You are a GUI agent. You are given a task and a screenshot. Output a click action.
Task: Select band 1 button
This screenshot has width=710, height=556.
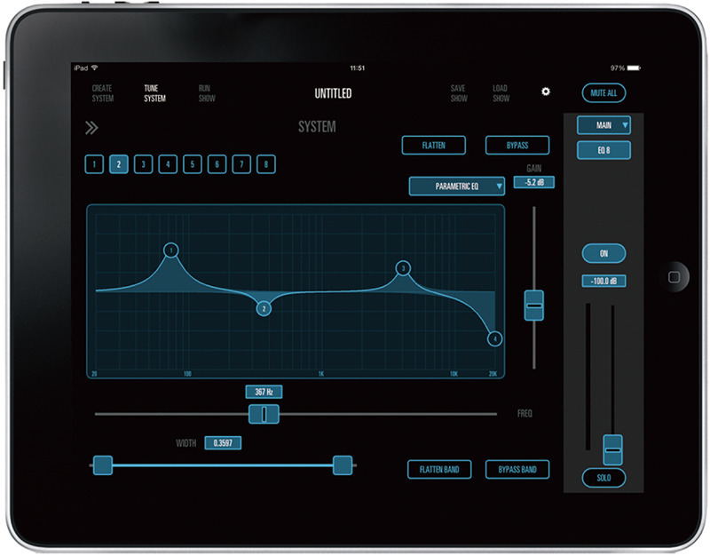[94, 164]
